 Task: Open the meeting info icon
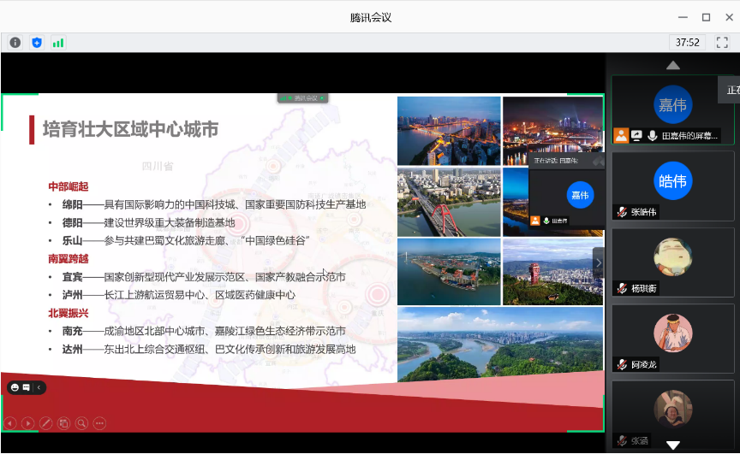click(x=15, y=43)
